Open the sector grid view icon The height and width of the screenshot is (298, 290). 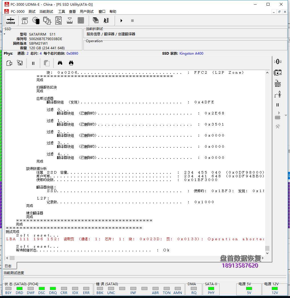[81, 20]
